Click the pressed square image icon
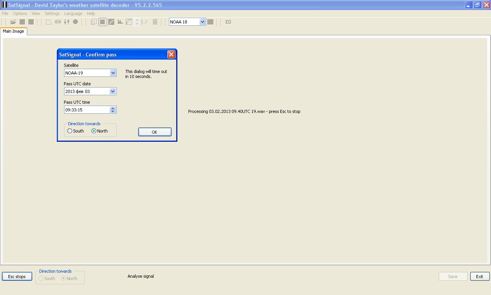Viewport: 491px width, 295px height. click(102, 22)
